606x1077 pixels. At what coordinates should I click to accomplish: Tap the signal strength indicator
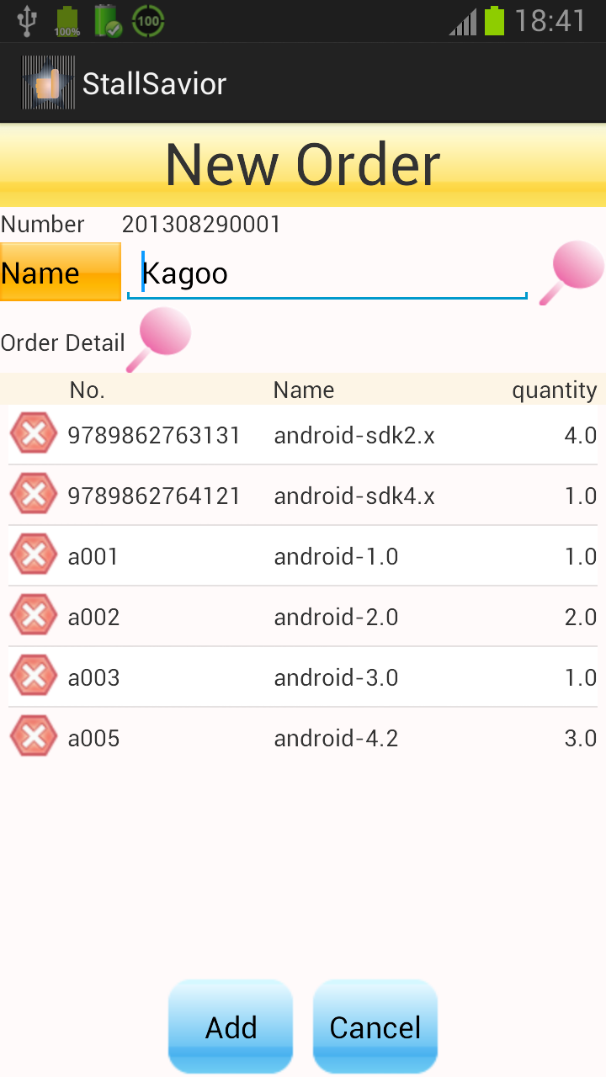click(x=463, y=21)
